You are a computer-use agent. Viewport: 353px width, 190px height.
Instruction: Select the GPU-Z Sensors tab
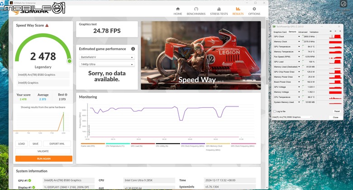292,32
